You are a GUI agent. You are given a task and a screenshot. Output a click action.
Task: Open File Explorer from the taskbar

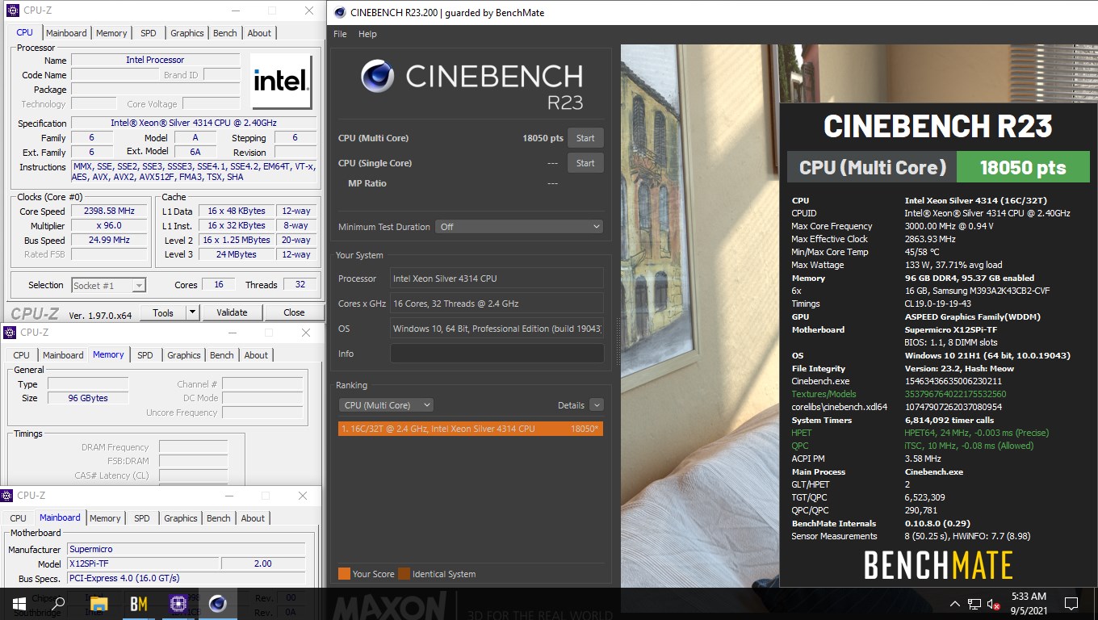click(98, 603)
